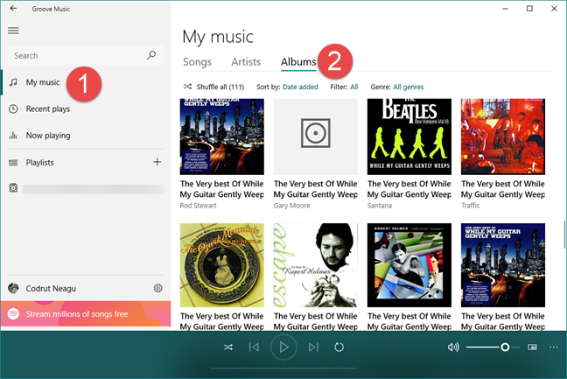Image resolution: width=567 pixels, height=379 pixels.
Task: Click the clock icon beside Recent plays
Action: tap(13, 109)
